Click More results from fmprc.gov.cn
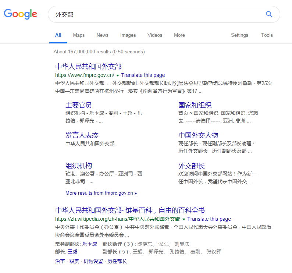The image size is (292, 273). coord(101,193)
